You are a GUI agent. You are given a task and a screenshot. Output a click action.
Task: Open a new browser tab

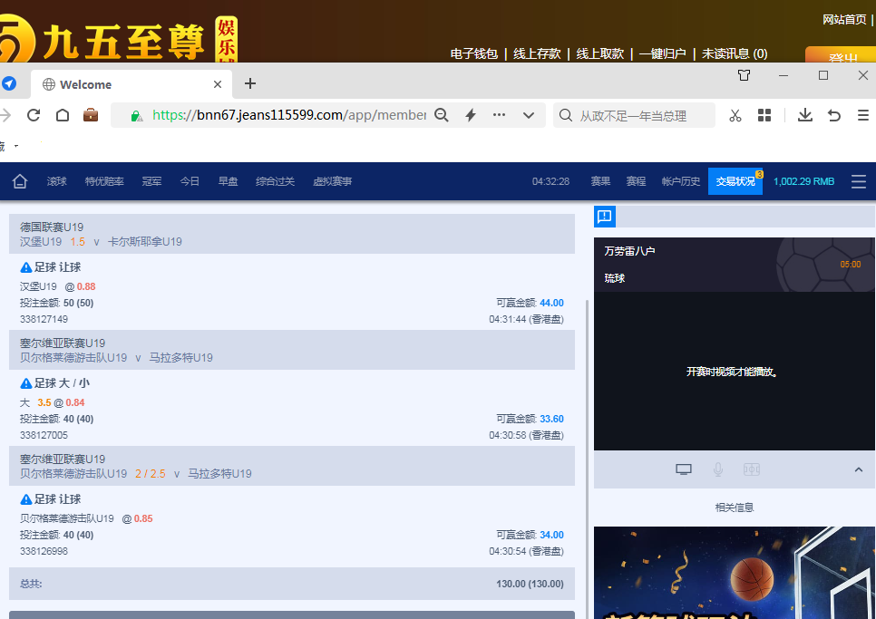[250, 84]
